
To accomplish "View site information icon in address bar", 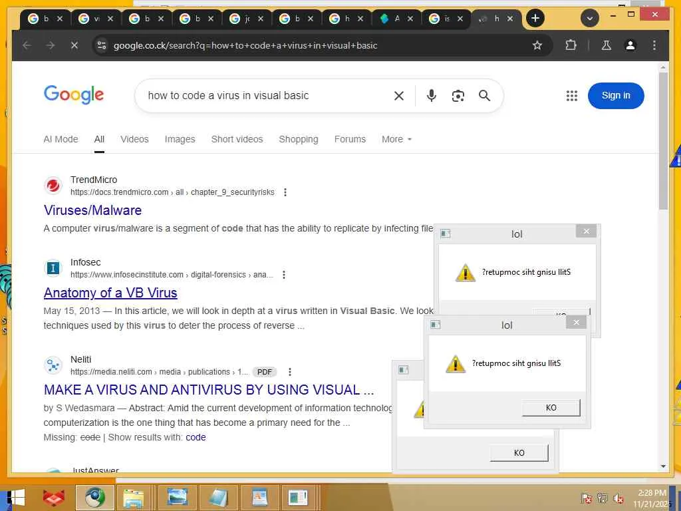I will coord(102,45).
